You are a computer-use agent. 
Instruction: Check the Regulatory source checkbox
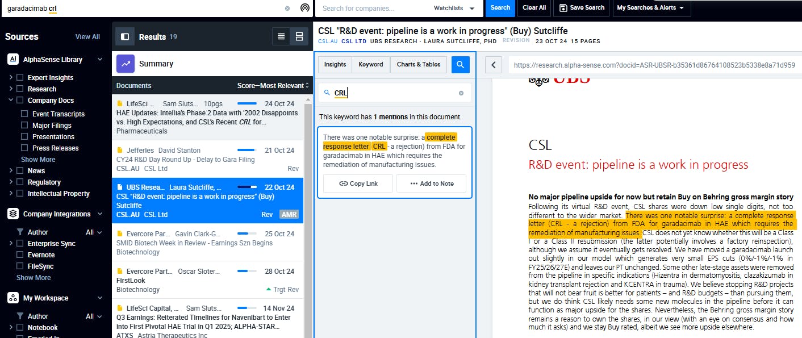pyautogui.click(x=20, y=182)
